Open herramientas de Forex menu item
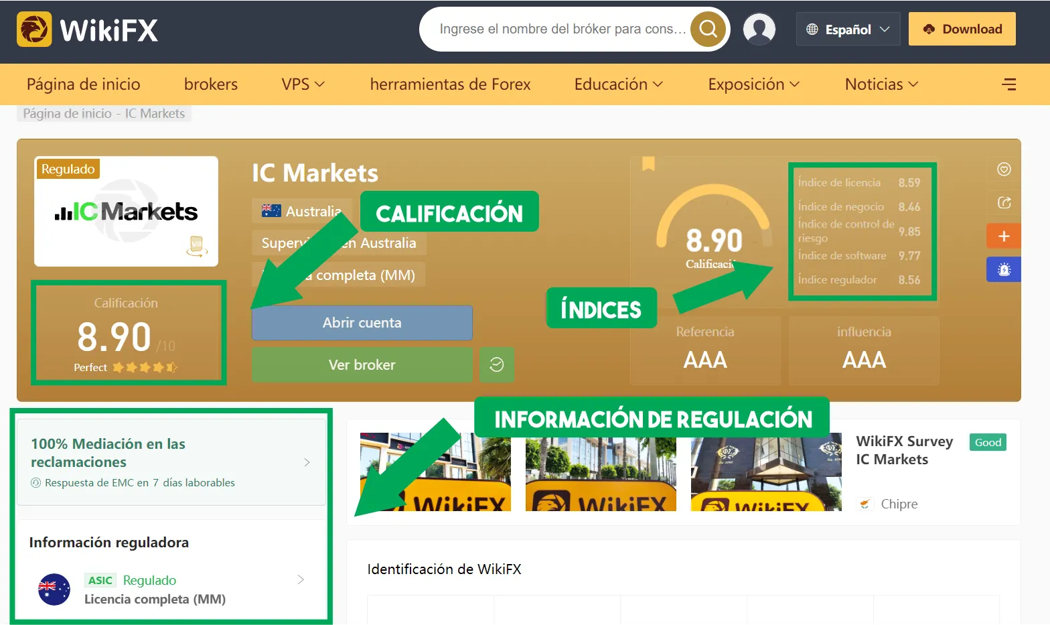This screenshot has width=1050, height=625. pos(450,84)
